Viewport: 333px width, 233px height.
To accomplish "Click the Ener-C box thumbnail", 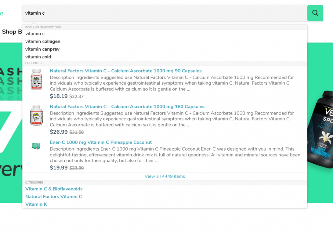I will click(36, 146).
